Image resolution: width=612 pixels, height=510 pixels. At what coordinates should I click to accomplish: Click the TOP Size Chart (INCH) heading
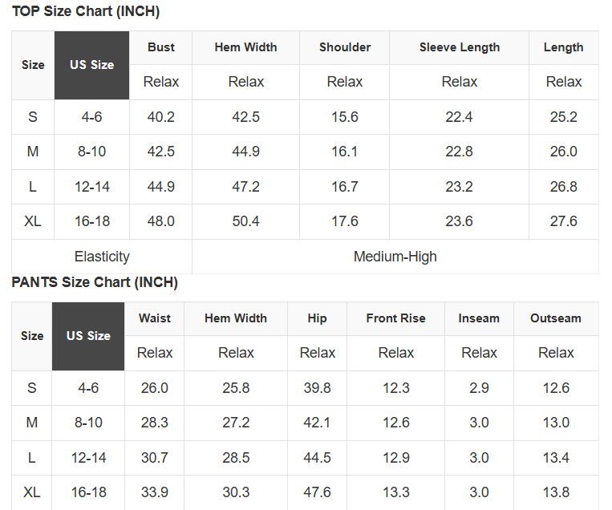click(x=86, y=12)
